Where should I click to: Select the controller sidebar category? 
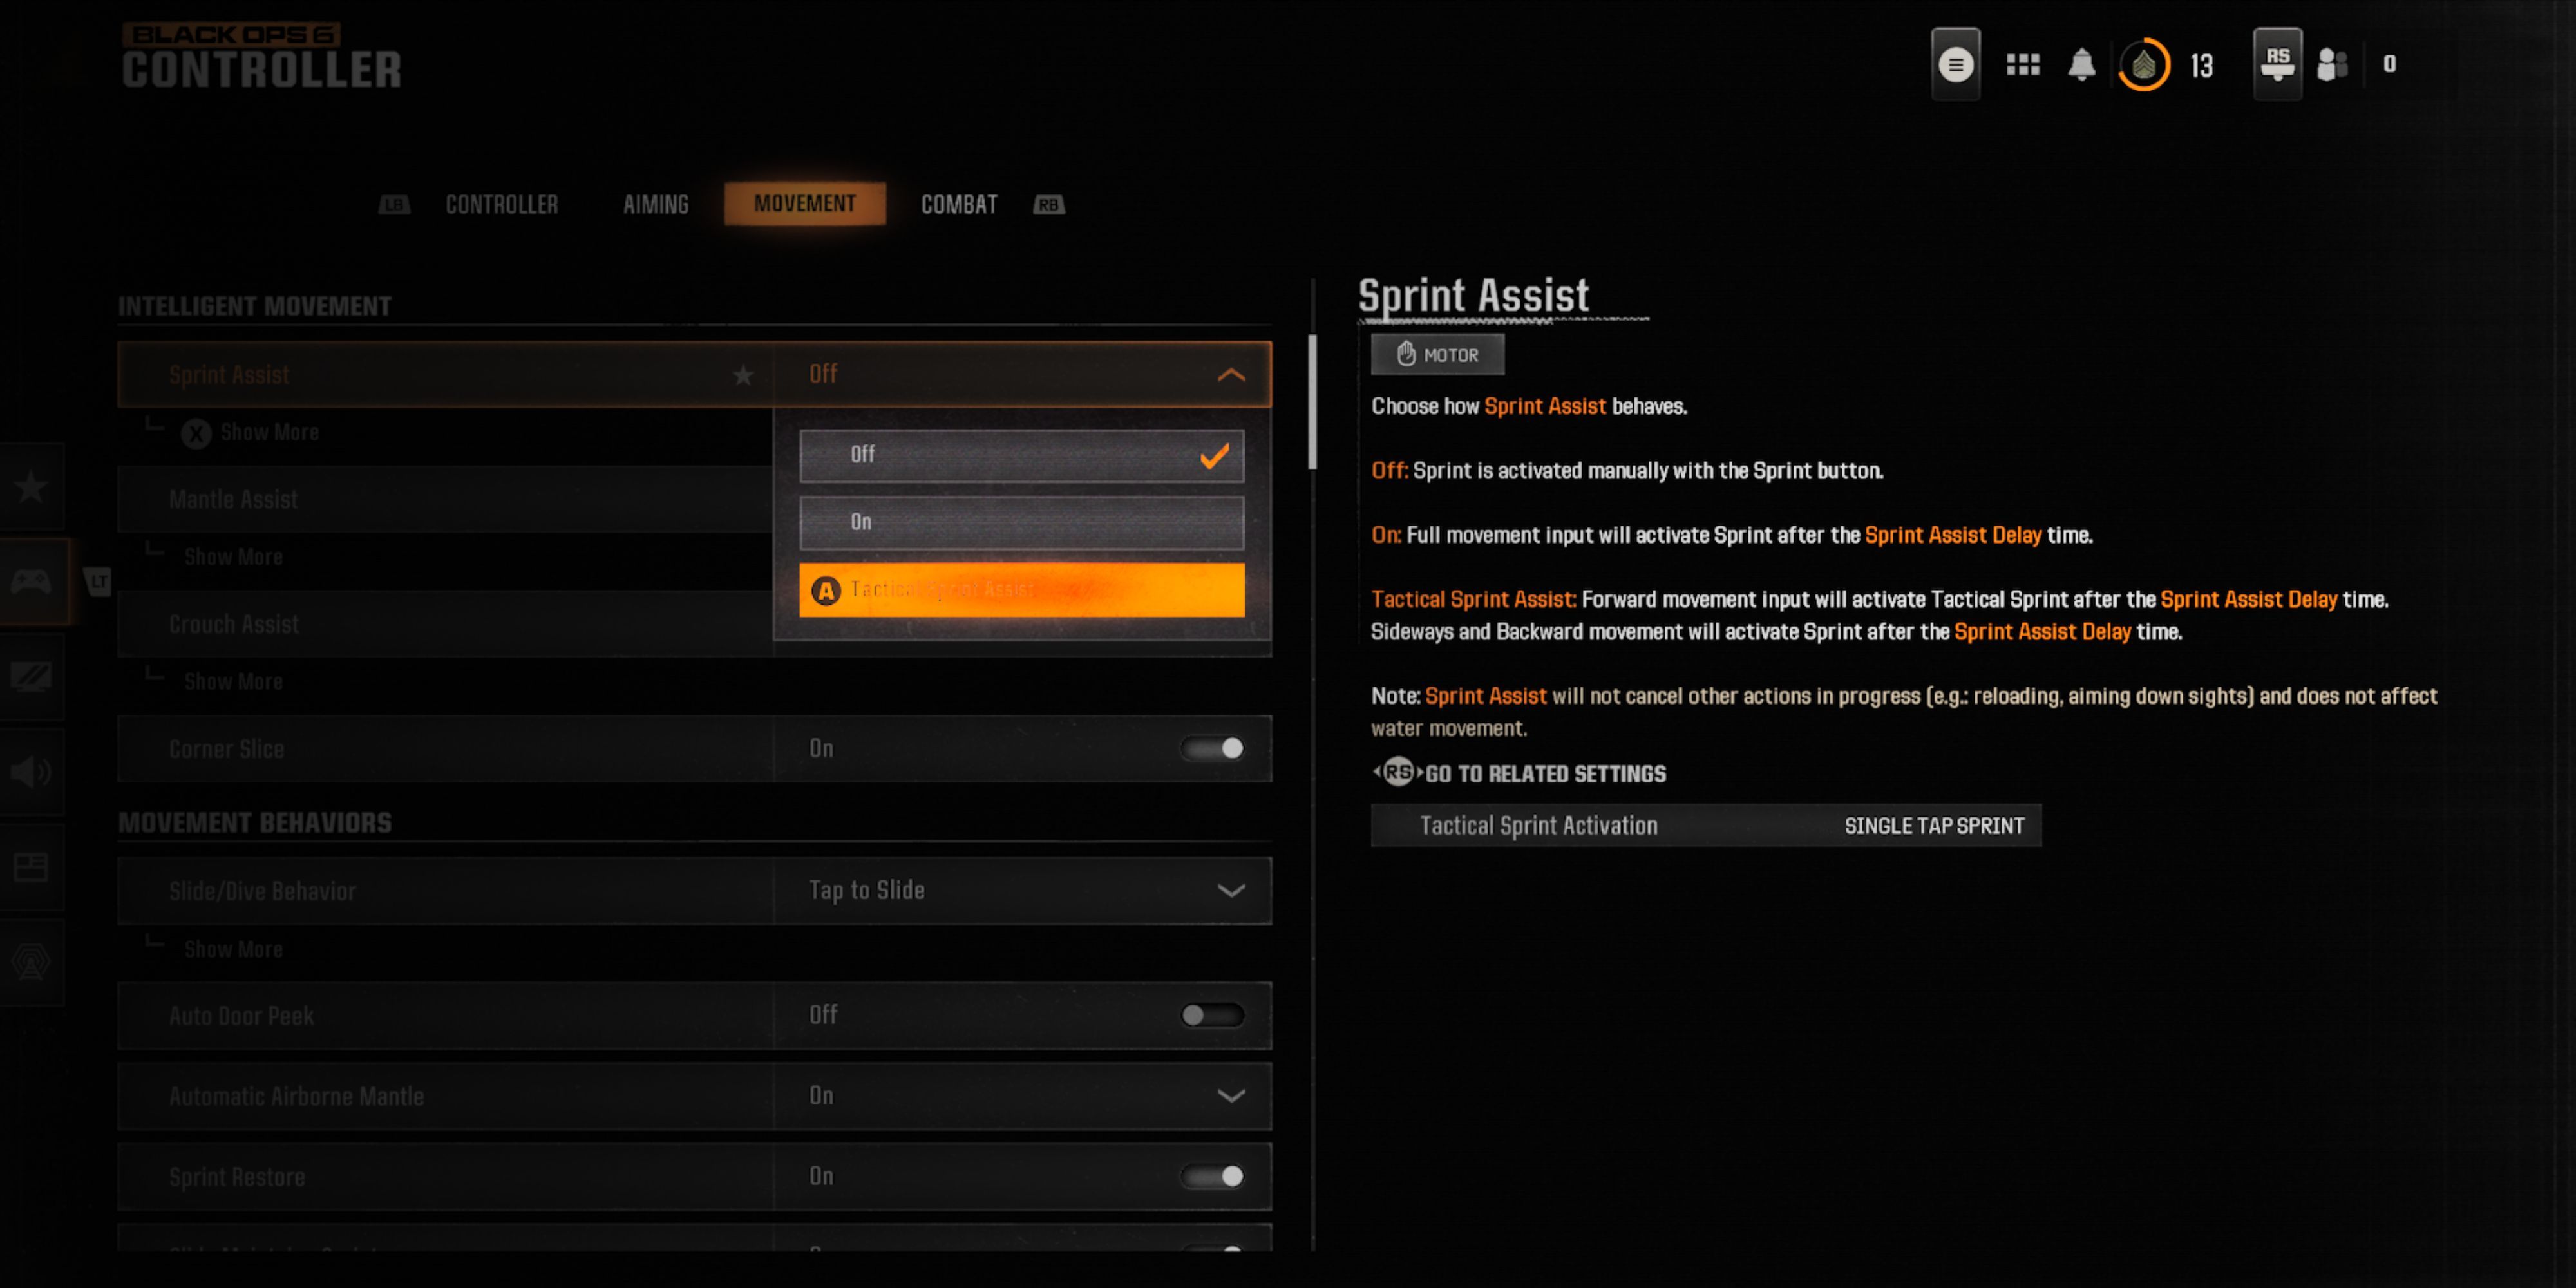tap(31, 581)
